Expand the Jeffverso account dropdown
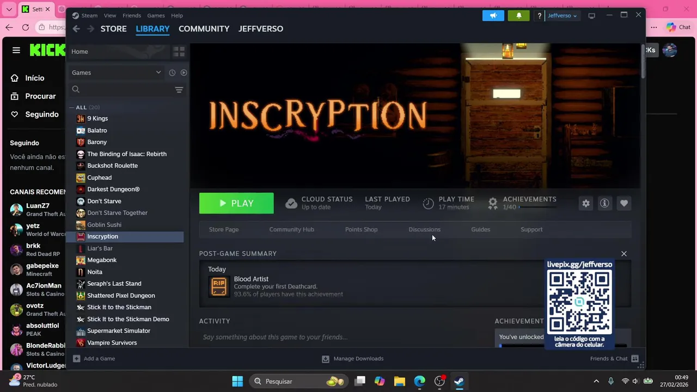This screenshot has height=392, width=697. pyautogui.click(x=562, y=16)
